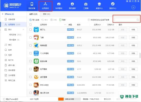Image resolution: width=141 pixels, height=102 pixels.
Task: Switch to the Updates (82) tab
Action: coord(47,14)
